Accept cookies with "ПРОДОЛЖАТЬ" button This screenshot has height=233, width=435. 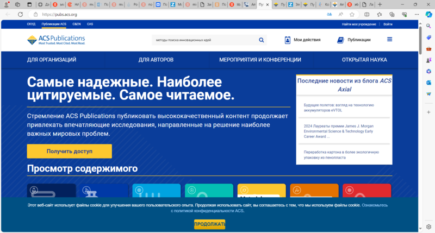point(209,224)
